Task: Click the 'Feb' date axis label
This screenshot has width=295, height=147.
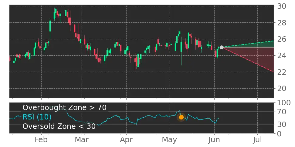Action: click(41, 140)
